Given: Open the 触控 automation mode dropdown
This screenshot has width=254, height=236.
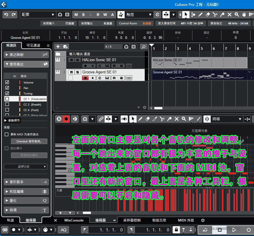Looking at the screenshot, I should coord(139,14).
